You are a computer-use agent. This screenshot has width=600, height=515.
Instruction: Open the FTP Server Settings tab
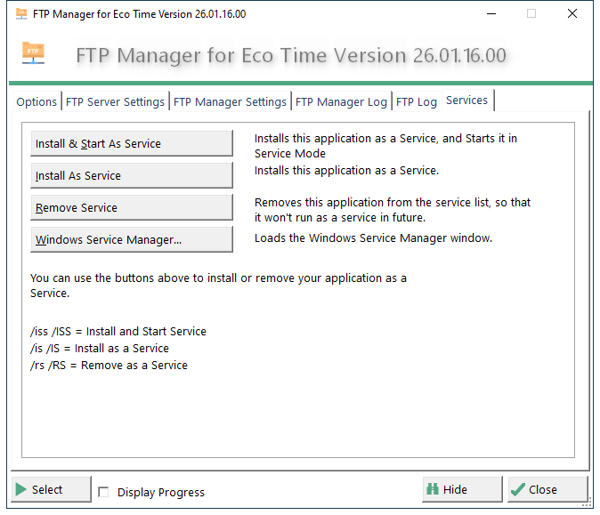click(x=115, y=101)
